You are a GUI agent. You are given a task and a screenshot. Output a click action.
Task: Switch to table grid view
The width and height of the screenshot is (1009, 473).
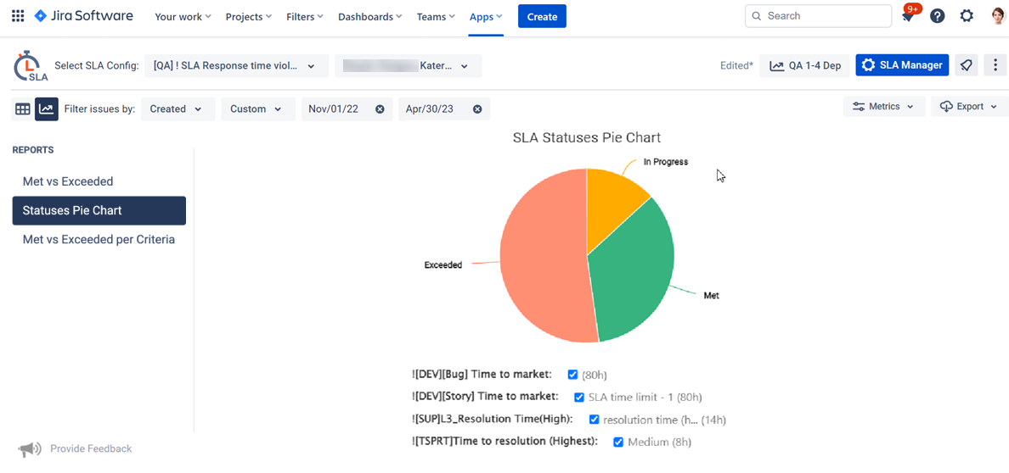pos(23,109)
